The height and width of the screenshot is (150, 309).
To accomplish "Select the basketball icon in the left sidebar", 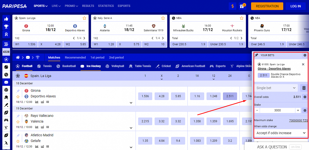I will (6, 75).
